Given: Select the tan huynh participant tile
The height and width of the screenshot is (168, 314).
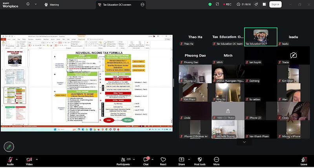Looking at the screenshot, I should pos(261,55).
